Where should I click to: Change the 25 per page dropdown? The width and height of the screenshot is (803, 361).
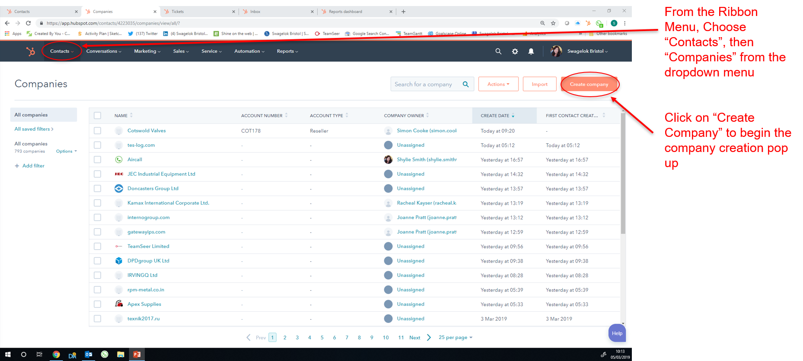pyautogui.click(x=456, y=338)
